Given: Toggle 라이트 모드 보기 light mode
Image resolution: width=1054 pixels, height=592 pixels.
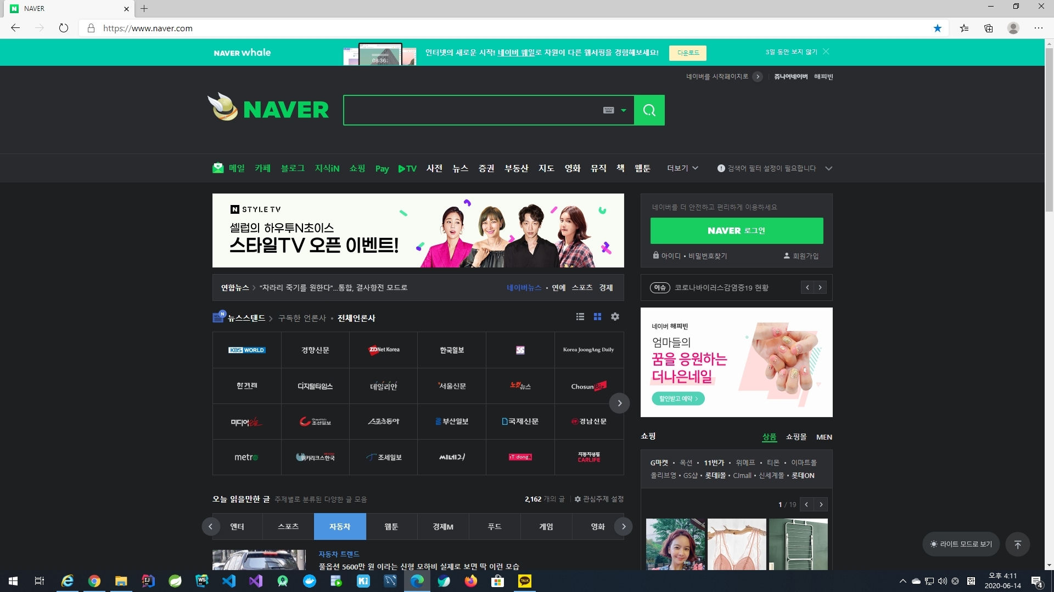Looking at the screenshot, I should (x=961, y=544).
